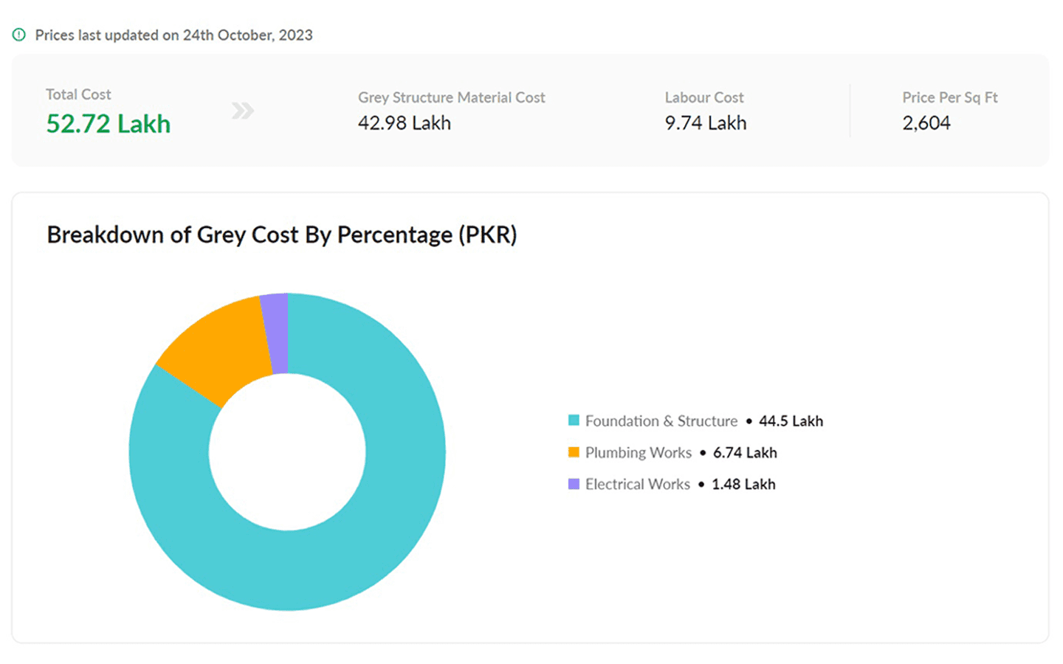Click the 52.72 Lakh total cost value
The height and width of the screenshot is (664, 1063).
click(109, 124)
